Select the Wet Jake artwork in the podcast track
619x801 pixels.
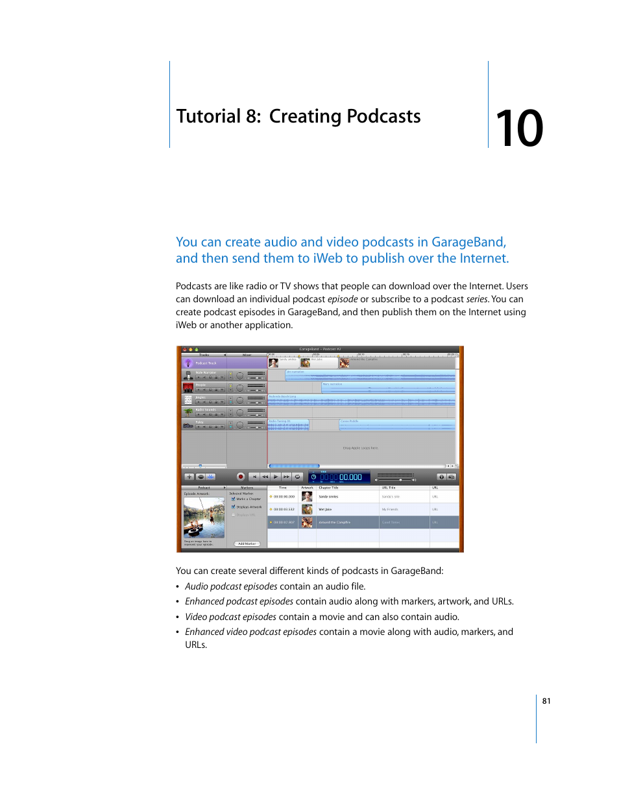[x=305, y=363]
